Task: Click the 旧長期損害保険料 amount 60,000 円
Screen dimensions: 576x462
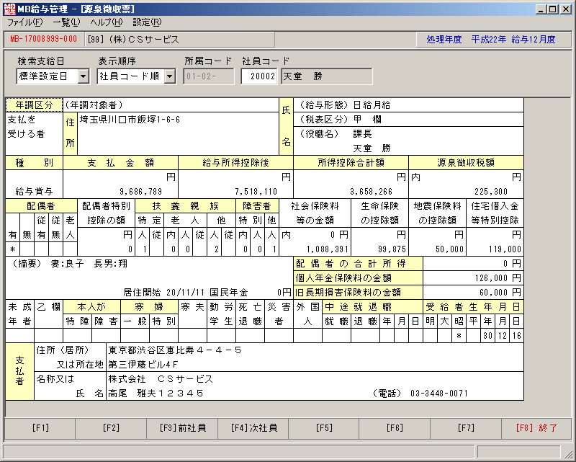Action: 500,293
